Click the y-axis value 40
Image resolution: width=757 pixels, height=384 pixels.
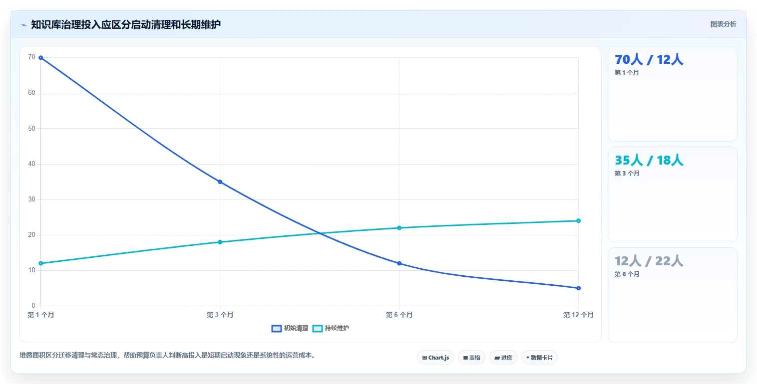pos(31,164)
